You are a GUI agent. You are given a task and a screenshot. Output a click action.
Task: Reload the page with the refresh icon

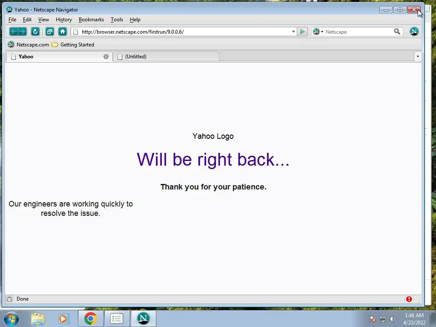coord(35,32)
